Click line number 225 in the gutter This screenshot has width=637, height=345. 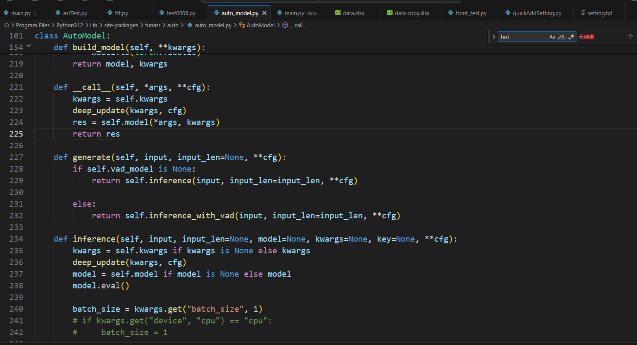coord(16,134)
